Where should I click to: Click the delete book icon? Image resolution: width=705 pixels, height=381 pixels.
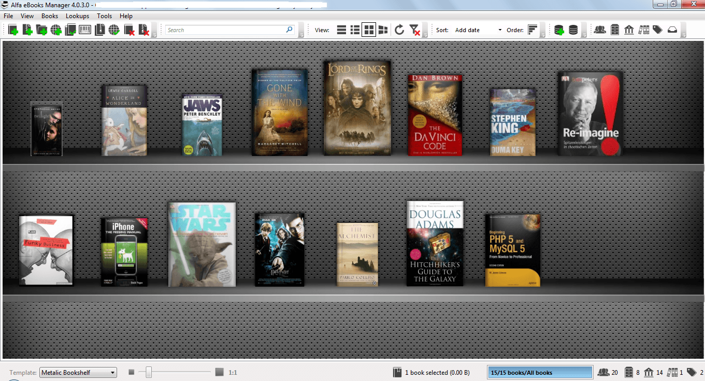click(129, 30)
